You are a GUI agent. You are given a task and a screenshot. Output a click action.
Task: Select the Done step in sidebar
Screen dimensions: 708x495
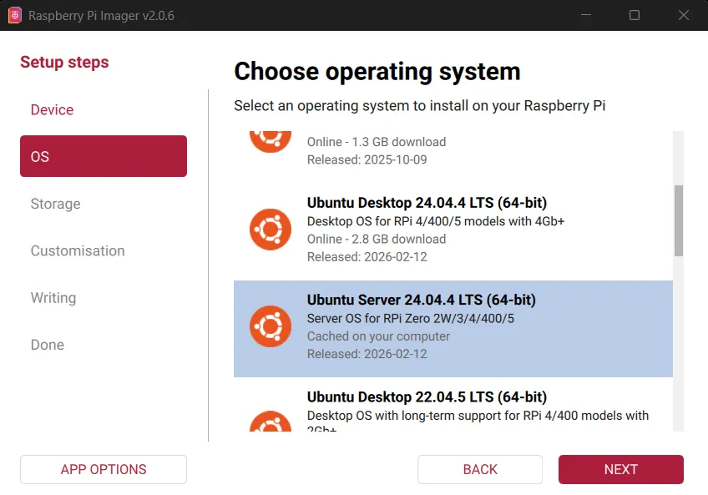click(x=48, y=345)
